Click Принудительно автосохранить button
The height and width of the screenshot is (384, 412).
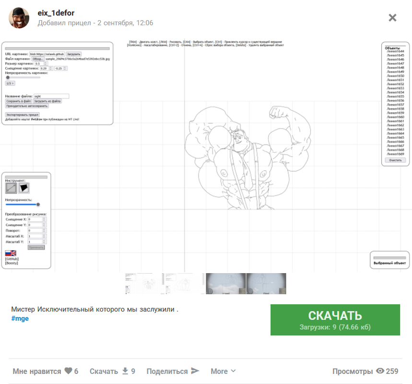coord(27,106)
